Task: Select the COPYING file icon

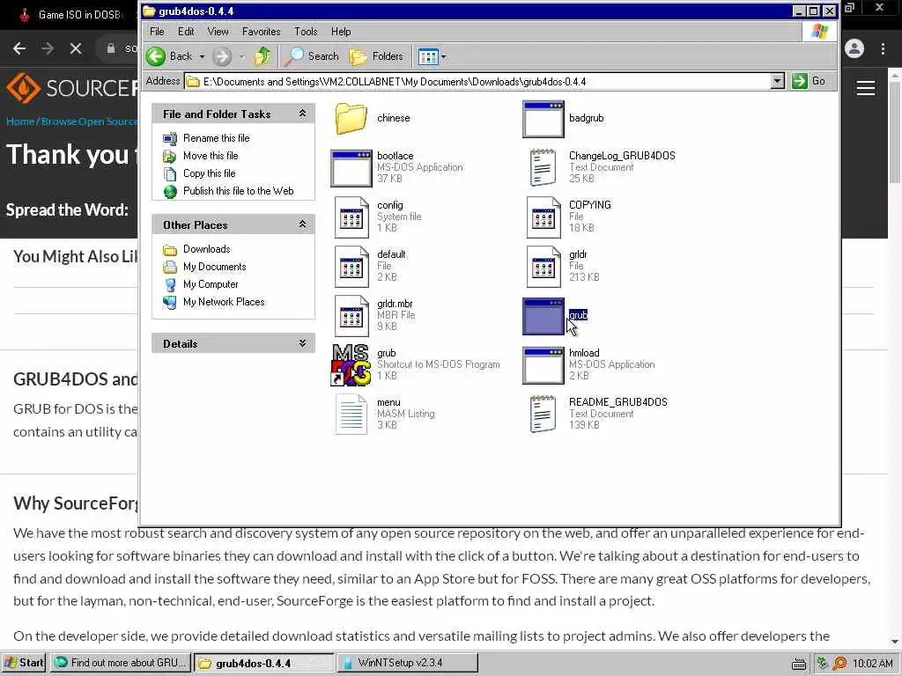Action: click(x=543, y=217)
